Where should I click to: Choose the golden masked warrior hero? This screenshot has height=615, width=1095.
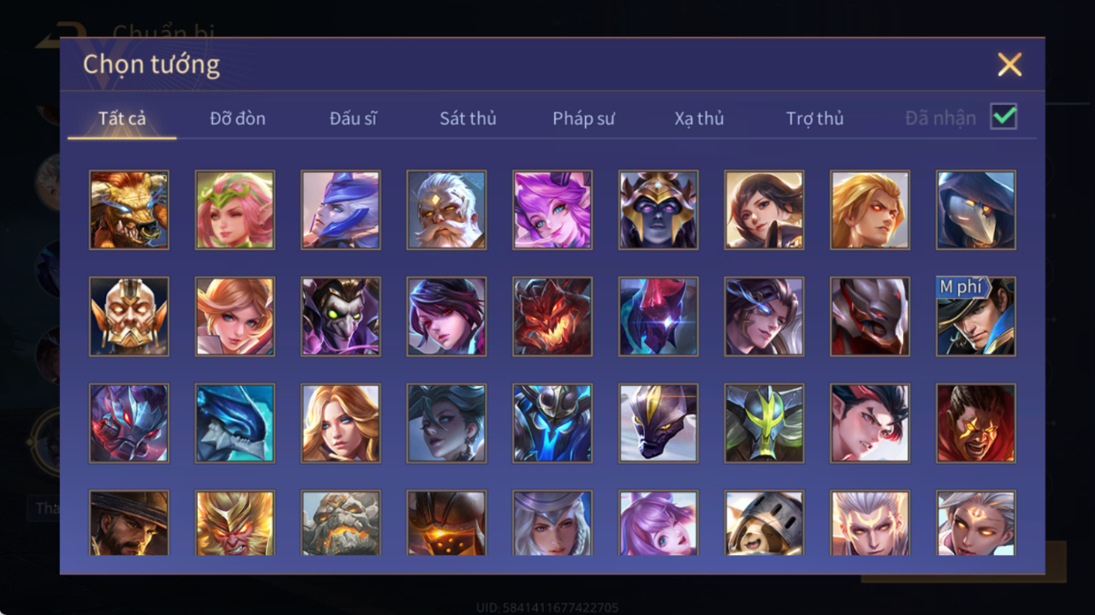129,316
